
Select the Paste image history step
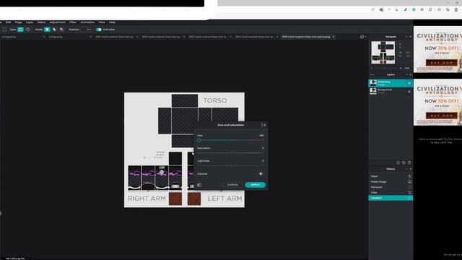coord(391,182)
